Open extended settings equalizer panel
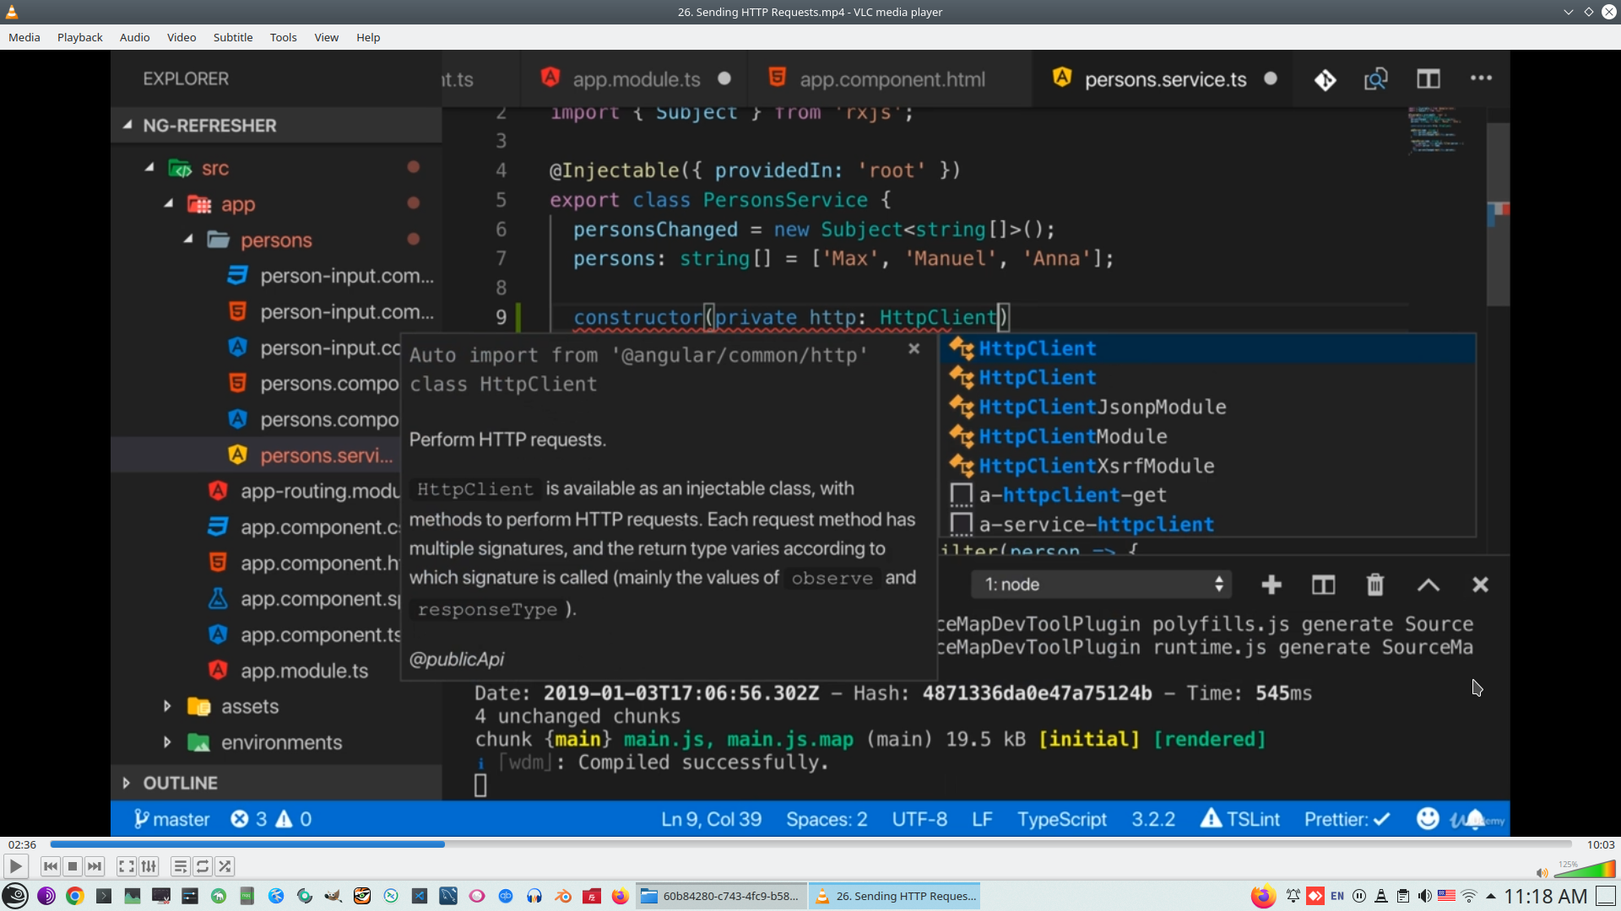The image size is (1621, 911). (x=149, y=866)
